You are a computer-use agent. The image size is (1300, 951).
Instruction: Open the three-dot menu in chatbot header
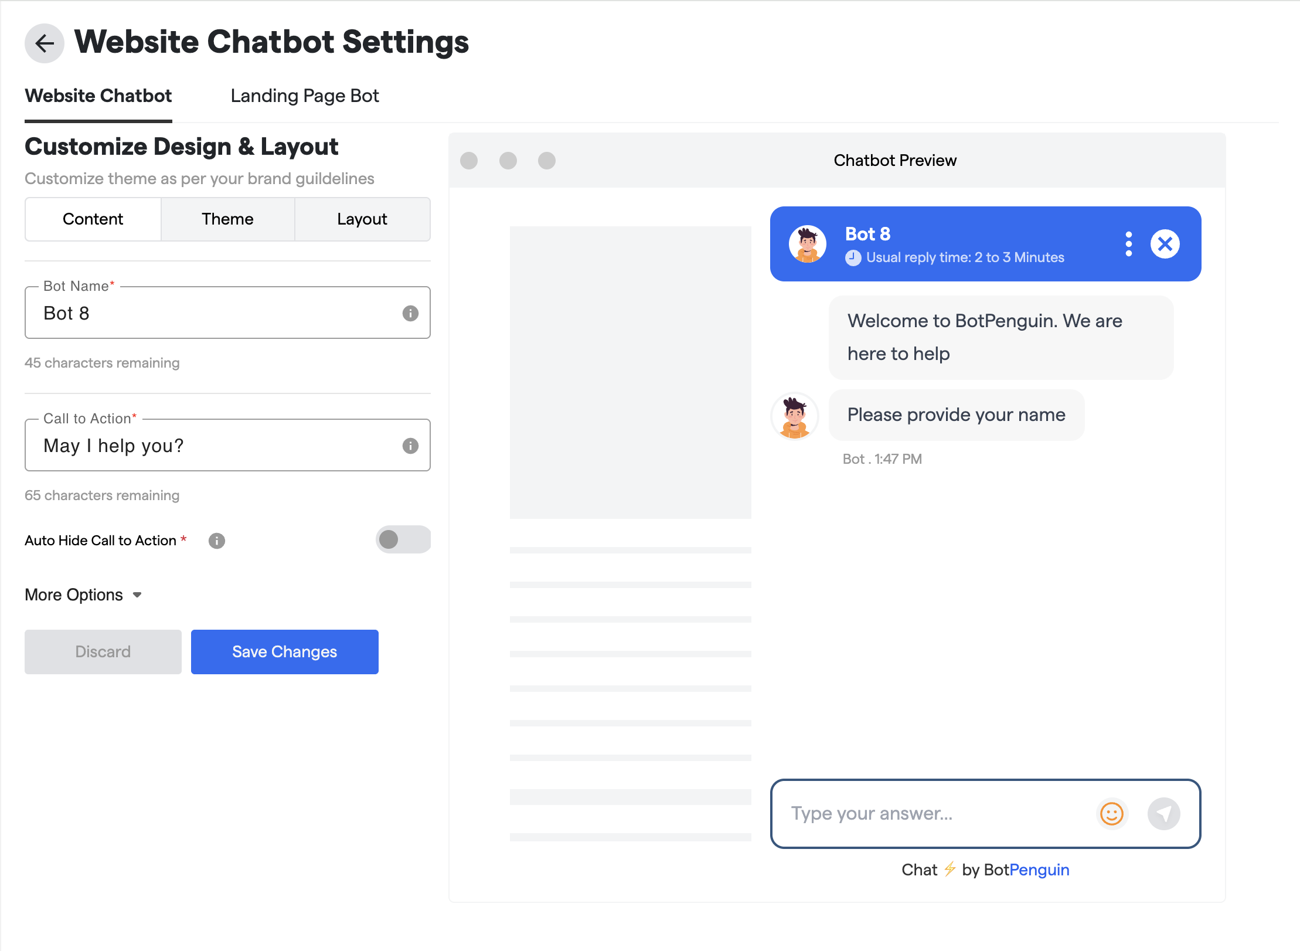click(x=1128, y=244)
